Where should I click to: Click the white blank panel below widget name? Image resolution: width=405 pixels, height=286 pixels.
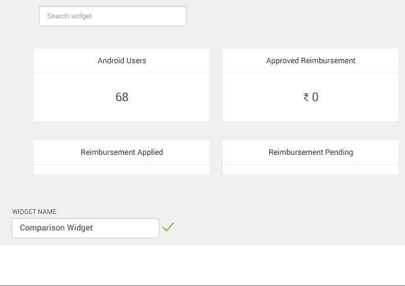[x=203, y=265]
